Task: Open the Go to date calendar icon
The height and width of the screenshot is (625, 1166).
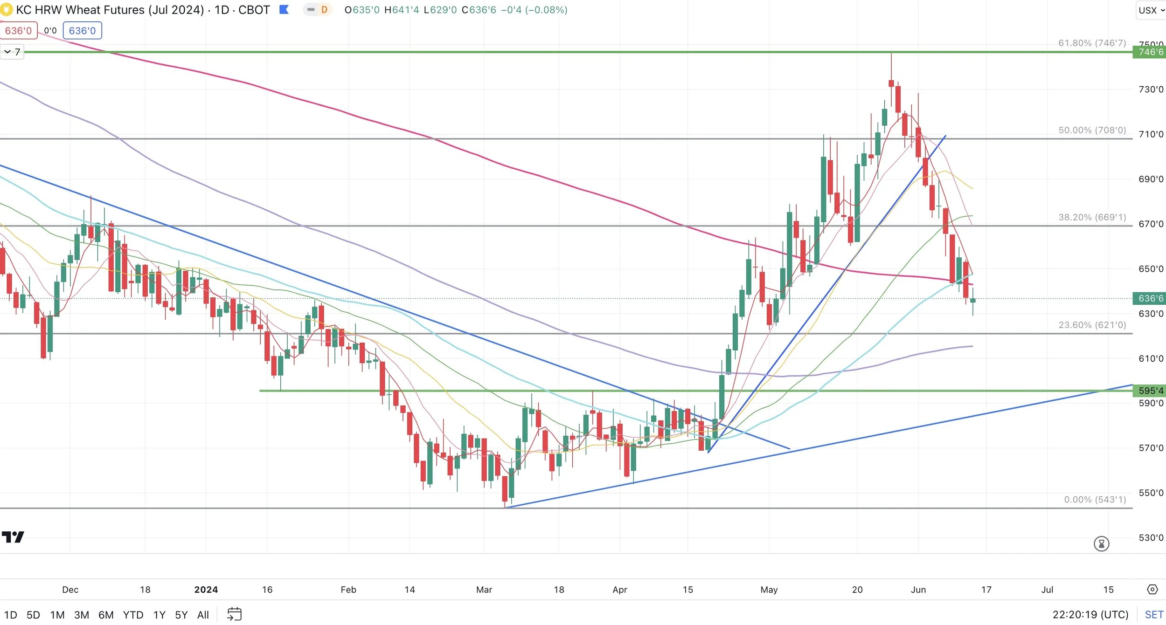Action: click(234, 614)
